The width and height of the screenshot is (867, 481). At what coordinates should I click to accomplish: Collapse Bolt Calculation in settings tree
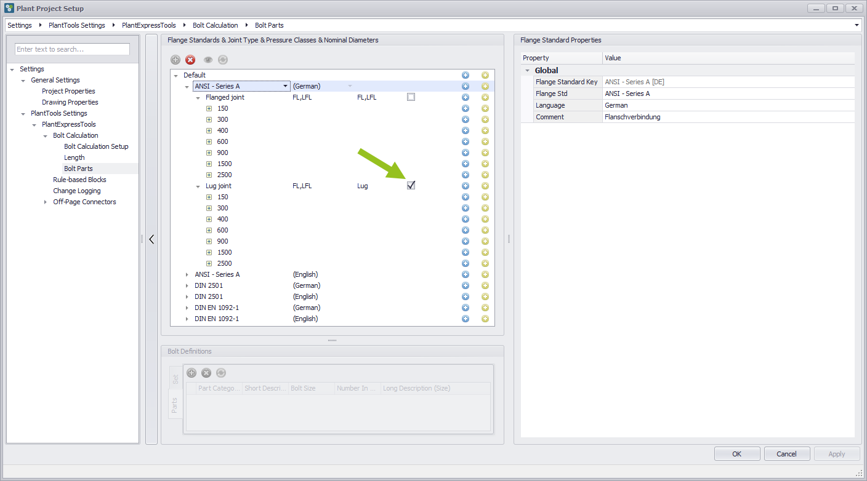pyautogui.click(x=46, y=135)
